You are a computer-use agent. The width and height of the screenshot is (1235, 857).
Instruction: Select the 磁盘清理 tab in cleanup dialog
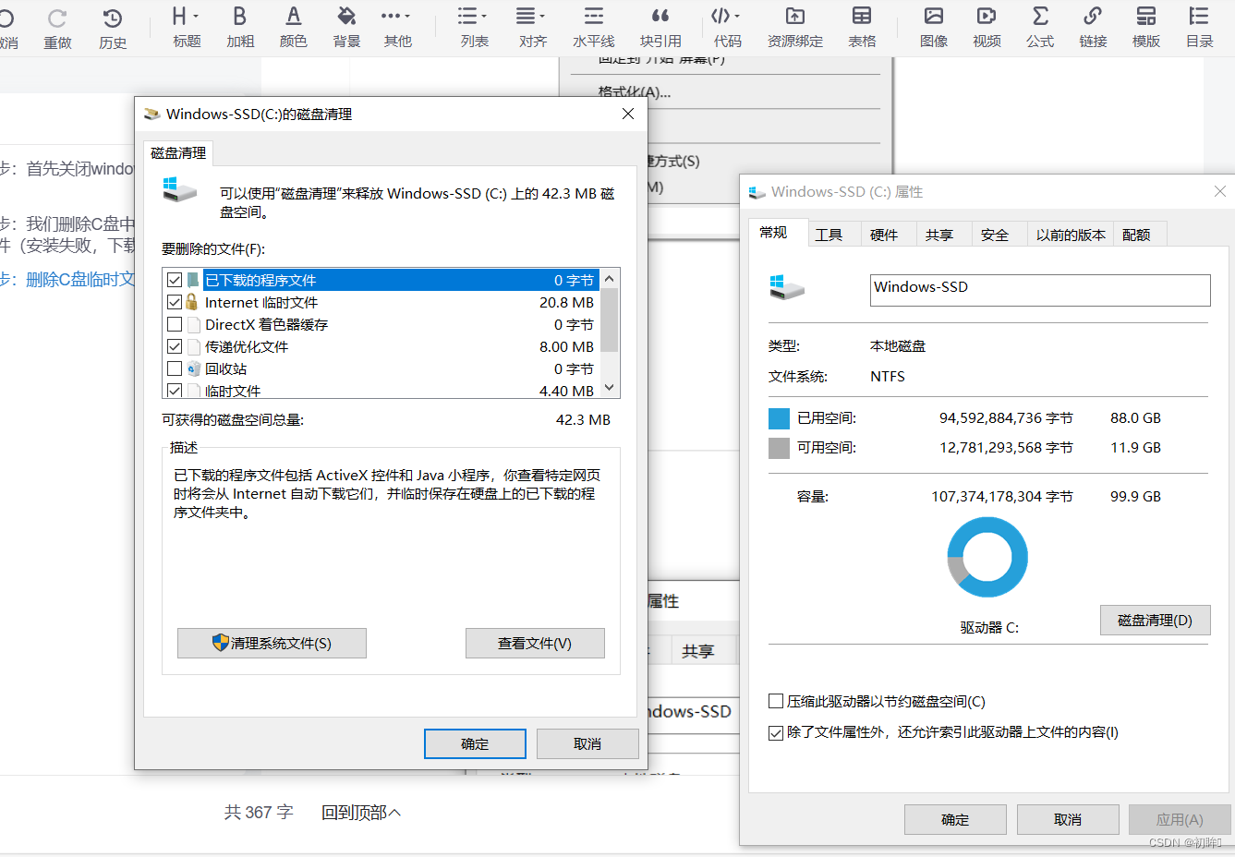(178, 153)
